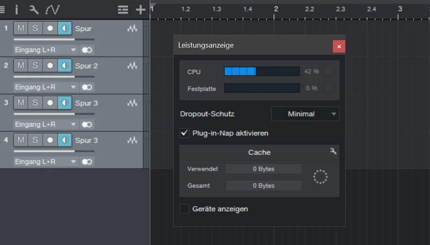Toggle input monitoring on track 3
Viewport: 430px width, 245px height.
pos(65,103)
